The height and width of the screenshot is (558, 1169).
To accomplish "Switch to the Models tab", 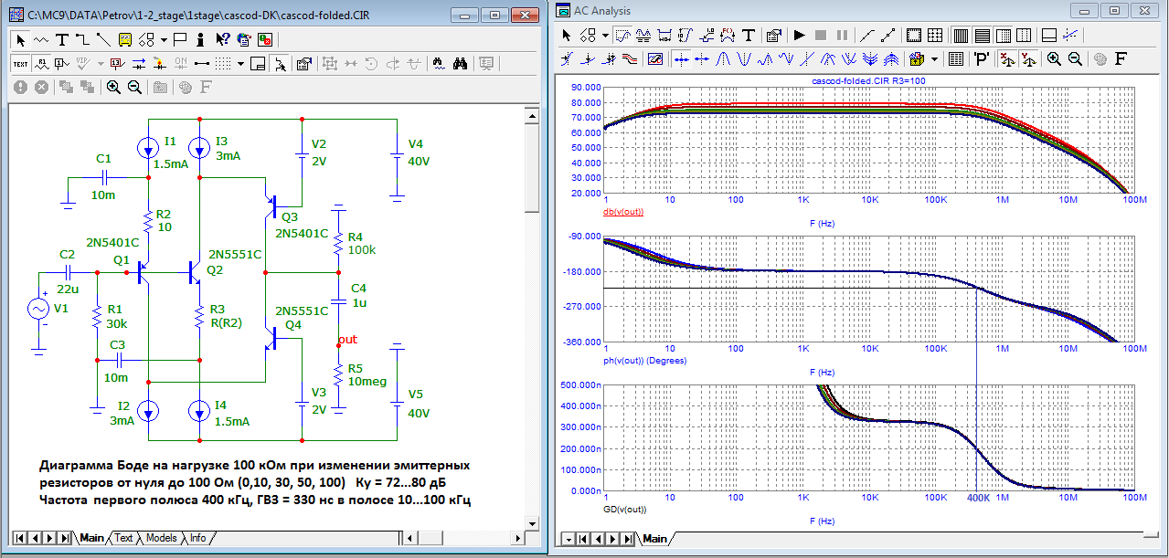I will coord(161,538).
